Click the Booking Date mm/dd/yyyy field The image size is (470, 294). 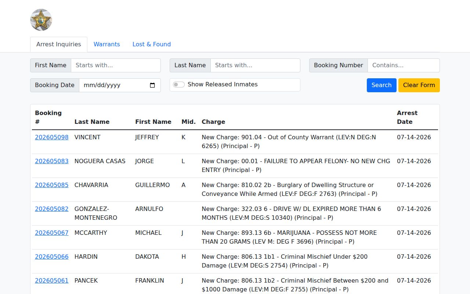point(120,85)
